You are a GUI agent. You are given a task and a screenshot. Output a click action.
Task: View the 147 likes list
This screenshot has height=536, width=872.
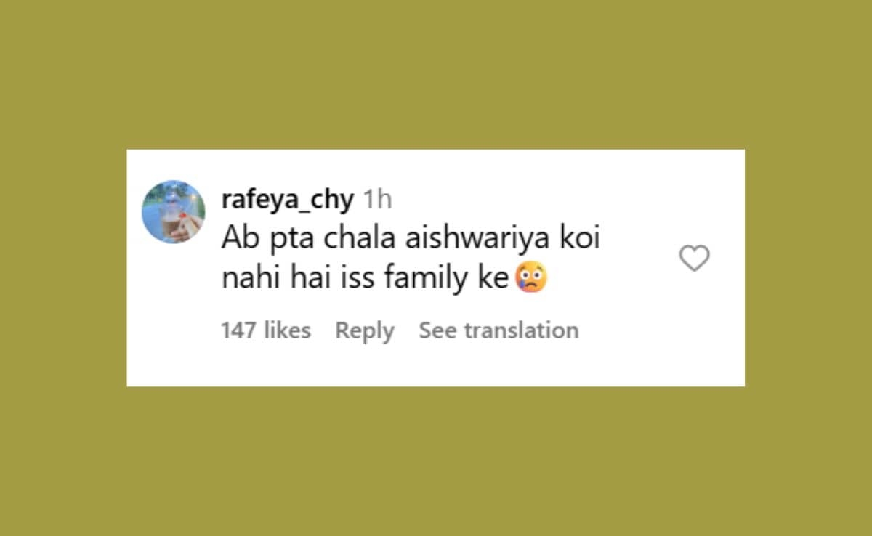click(x=266, y=330)
